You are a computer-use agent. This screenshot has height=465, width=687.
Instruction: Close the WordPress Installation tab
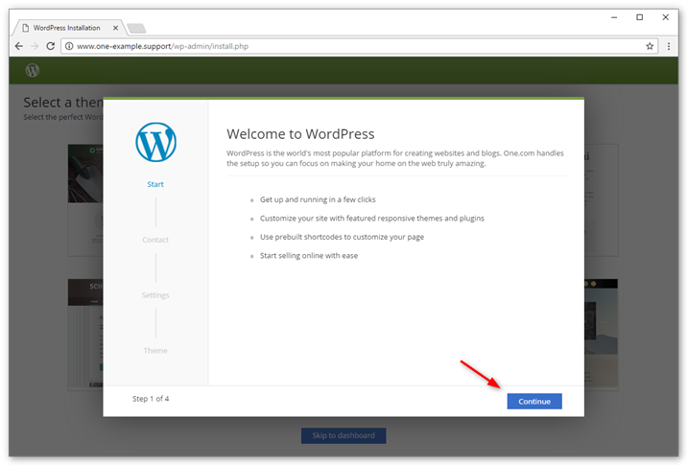click(x=116, y=28)
